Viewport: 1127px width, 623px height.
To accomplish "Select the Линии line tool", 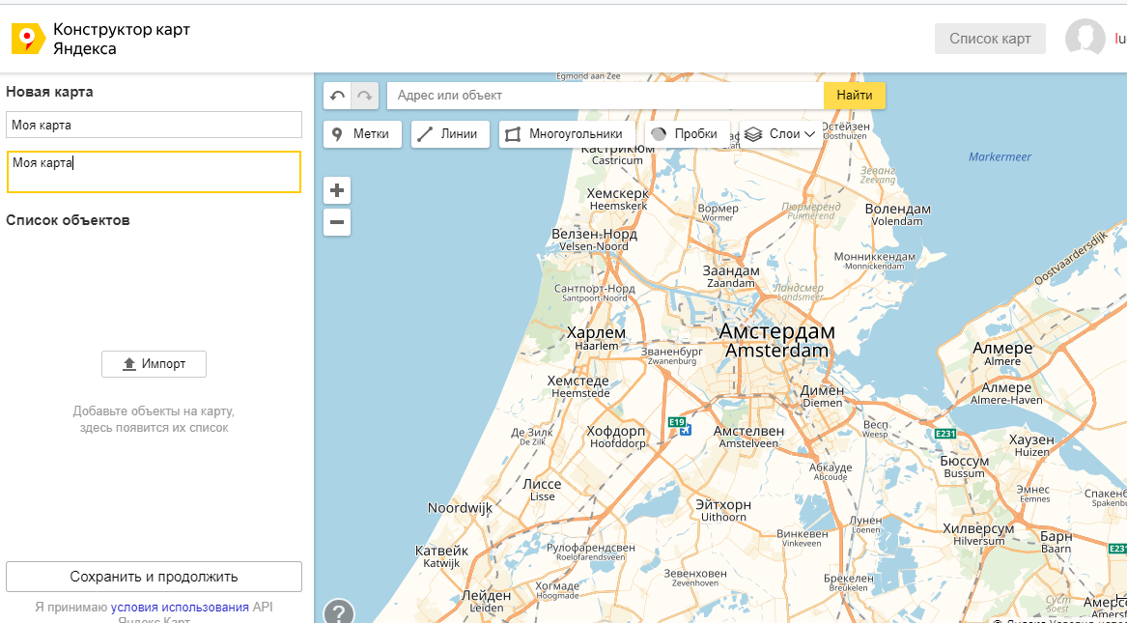I will point(449,134).
